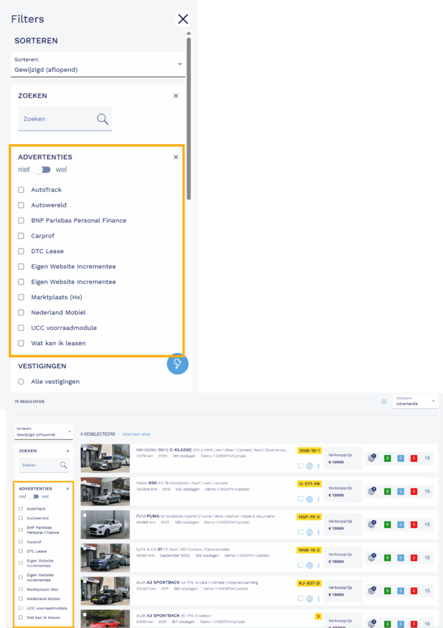Click the Zoeken input field in the large Filters panel

click(65, 119)
